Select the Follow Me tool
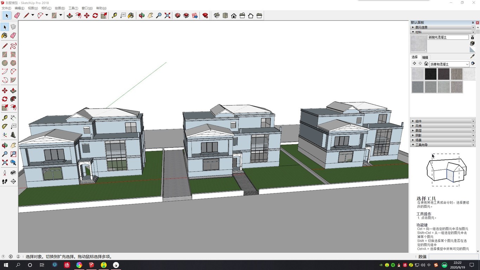 [x=13, y=99]
